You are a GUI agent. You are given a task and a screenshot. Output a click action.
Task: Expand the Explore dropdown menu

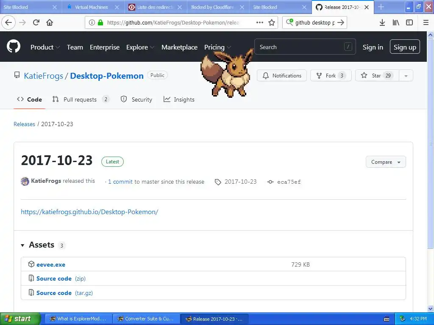coord(140,47)
